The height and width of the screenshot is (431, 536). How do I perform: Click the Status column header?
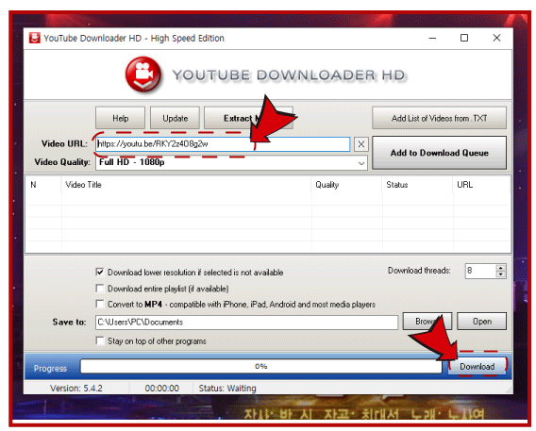[x=417, y=185]
